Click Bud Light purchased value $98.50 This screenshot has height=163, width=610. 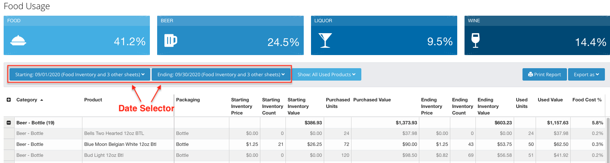click(410, 155)
